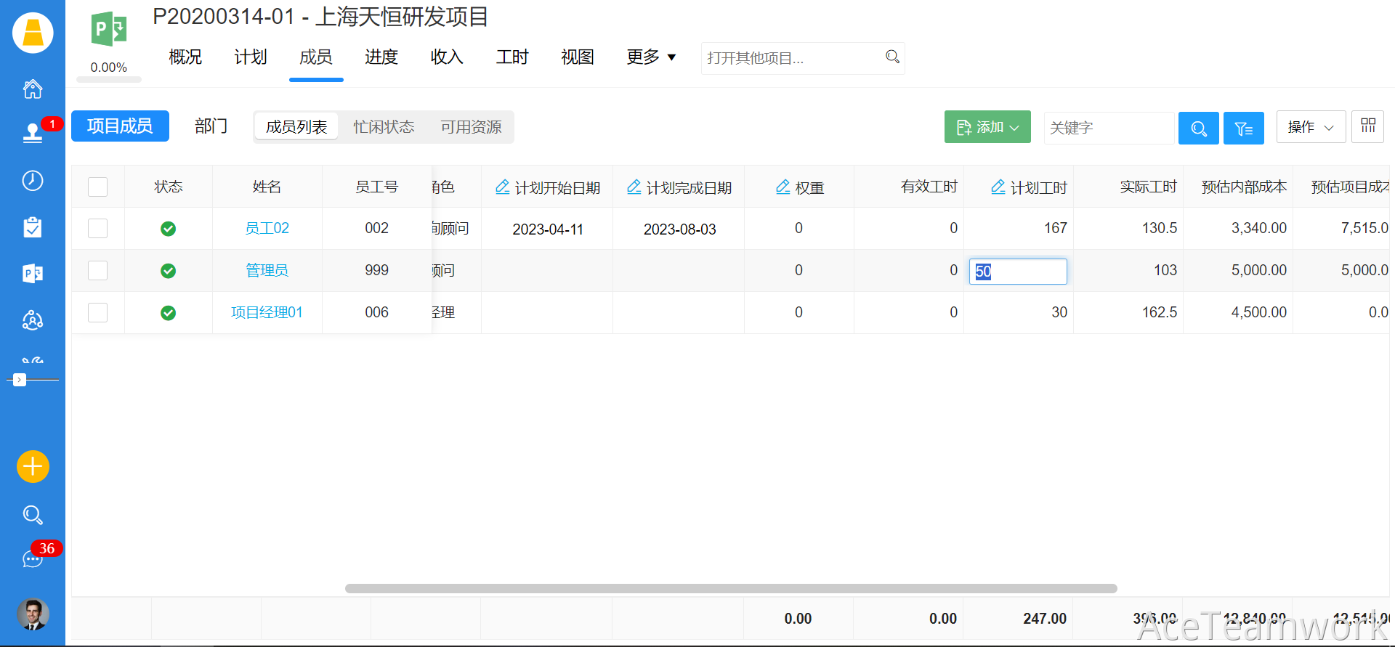This screenshot has height=647, width=1395.
Task: Open the clipboard tasks sidebar icon
Action: (x=33, y=227)
